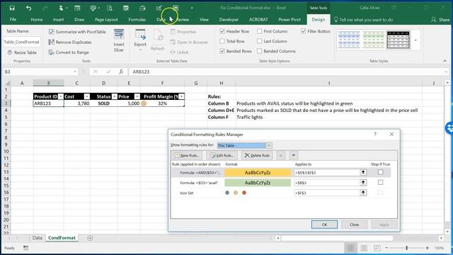The height and width of the screenshot is (255, 453).
Task: Click Delete Rule button
Action: pos(257,156)
